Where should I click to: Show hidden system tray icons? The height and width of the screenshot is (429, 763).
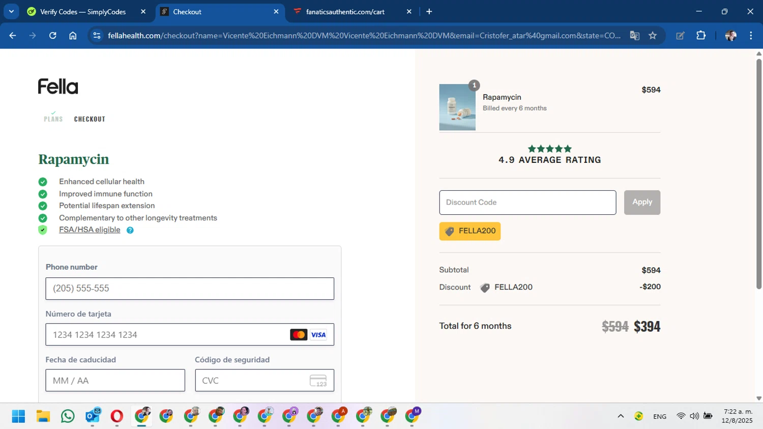click(x=621, y=416)
